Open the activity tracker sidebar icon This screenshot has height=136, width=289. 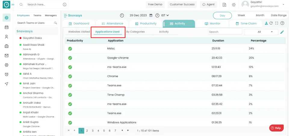6,18
